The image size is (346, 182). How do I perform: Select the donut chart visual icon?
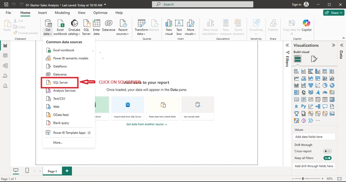[332, 85]
